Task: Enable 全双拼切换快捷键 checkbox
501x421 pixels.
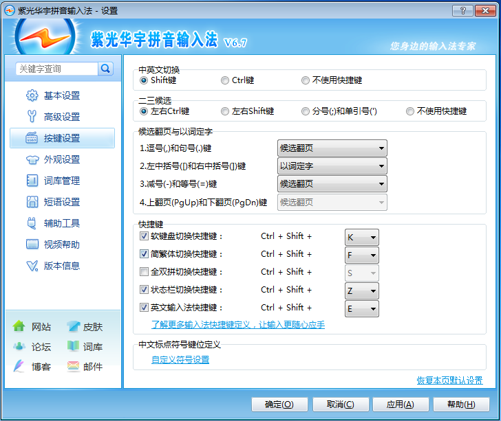Action: [x=144, y=272]
